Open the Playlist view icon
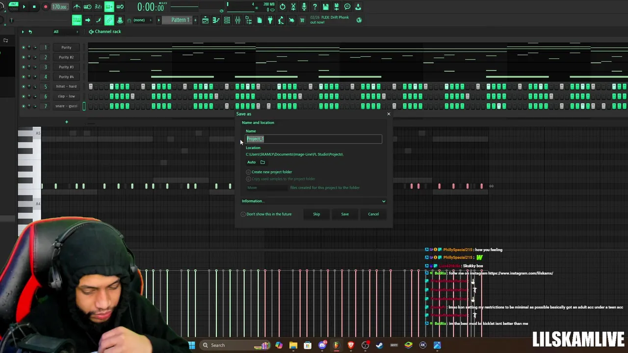The height and width of the screenshot is (353, 628). (205, 20)
